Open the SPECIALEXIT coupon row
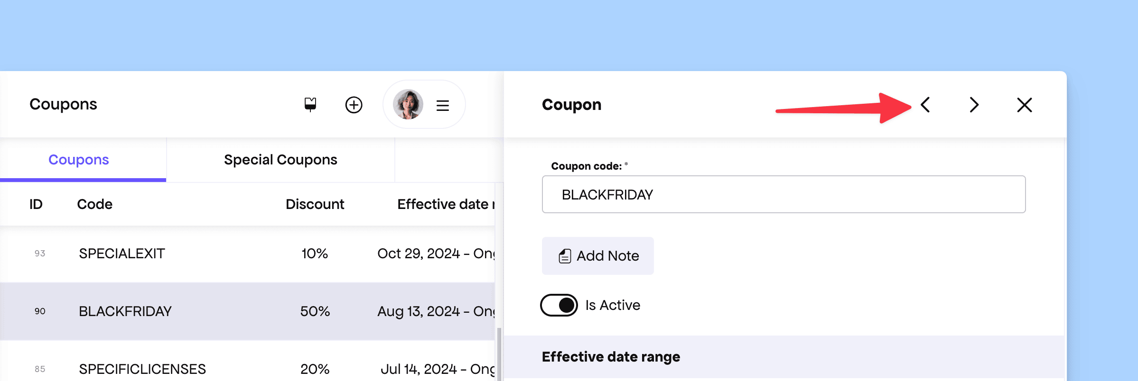The image size is (1138, 381). pyautogui.click(x=247, y=254)
